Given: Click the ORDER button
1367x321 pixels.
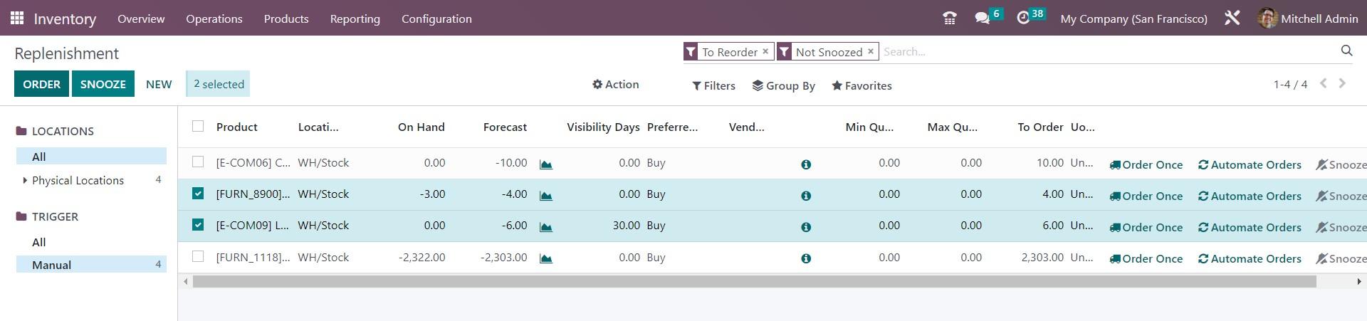Looking at the screenshot, I should [41, 84].
